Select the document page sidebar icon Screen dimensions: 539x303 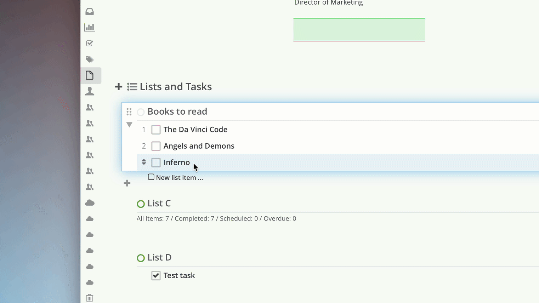coord(90,75)
